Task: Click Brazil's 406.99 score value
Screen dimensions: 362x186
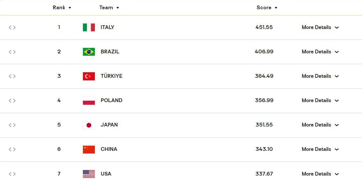Action: (264, 52)
